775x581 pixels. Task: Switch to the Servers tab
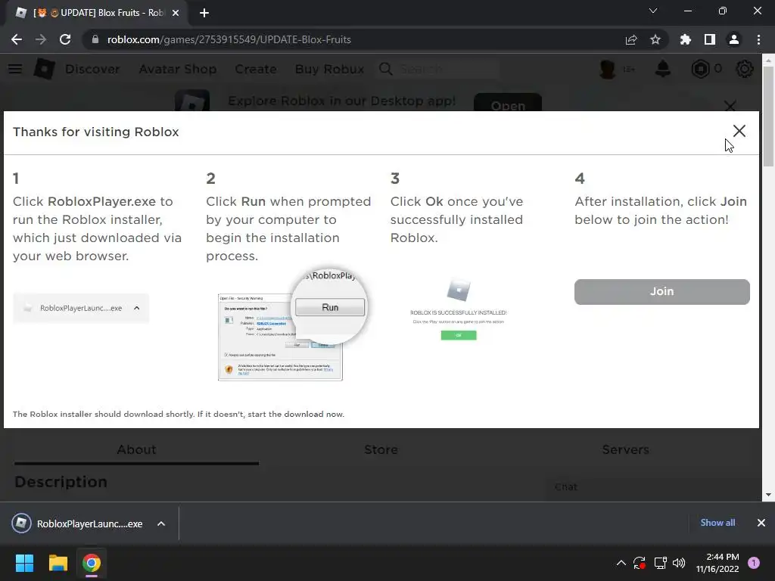625,449
